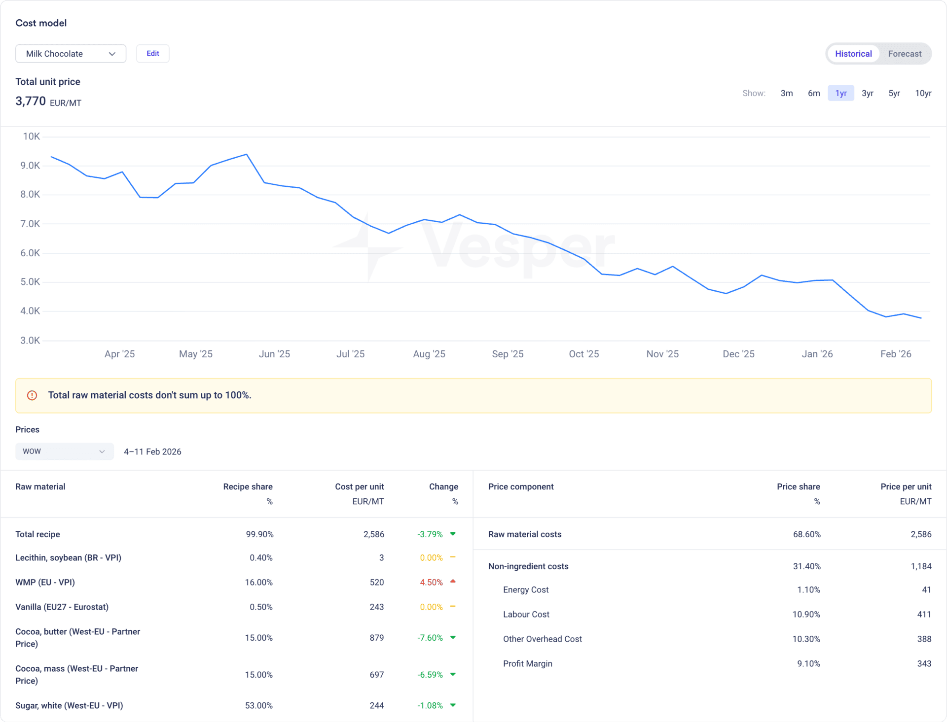Image resolution: width=947 pixels, height=722 pixels.
Task: Select the Historical toggle option
Action: tap(853, 54)
